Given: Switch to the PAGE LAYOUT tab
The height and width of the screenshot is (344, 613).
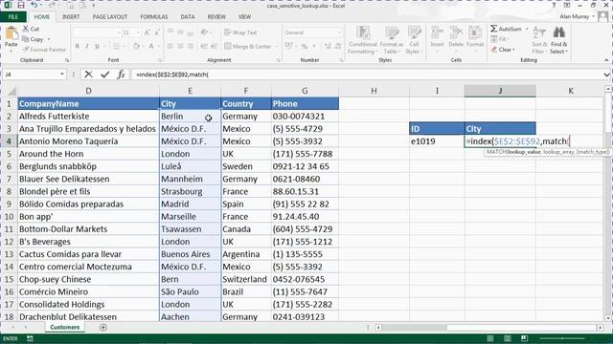Looking at the screenshot, I should click(x=110, y=17).
